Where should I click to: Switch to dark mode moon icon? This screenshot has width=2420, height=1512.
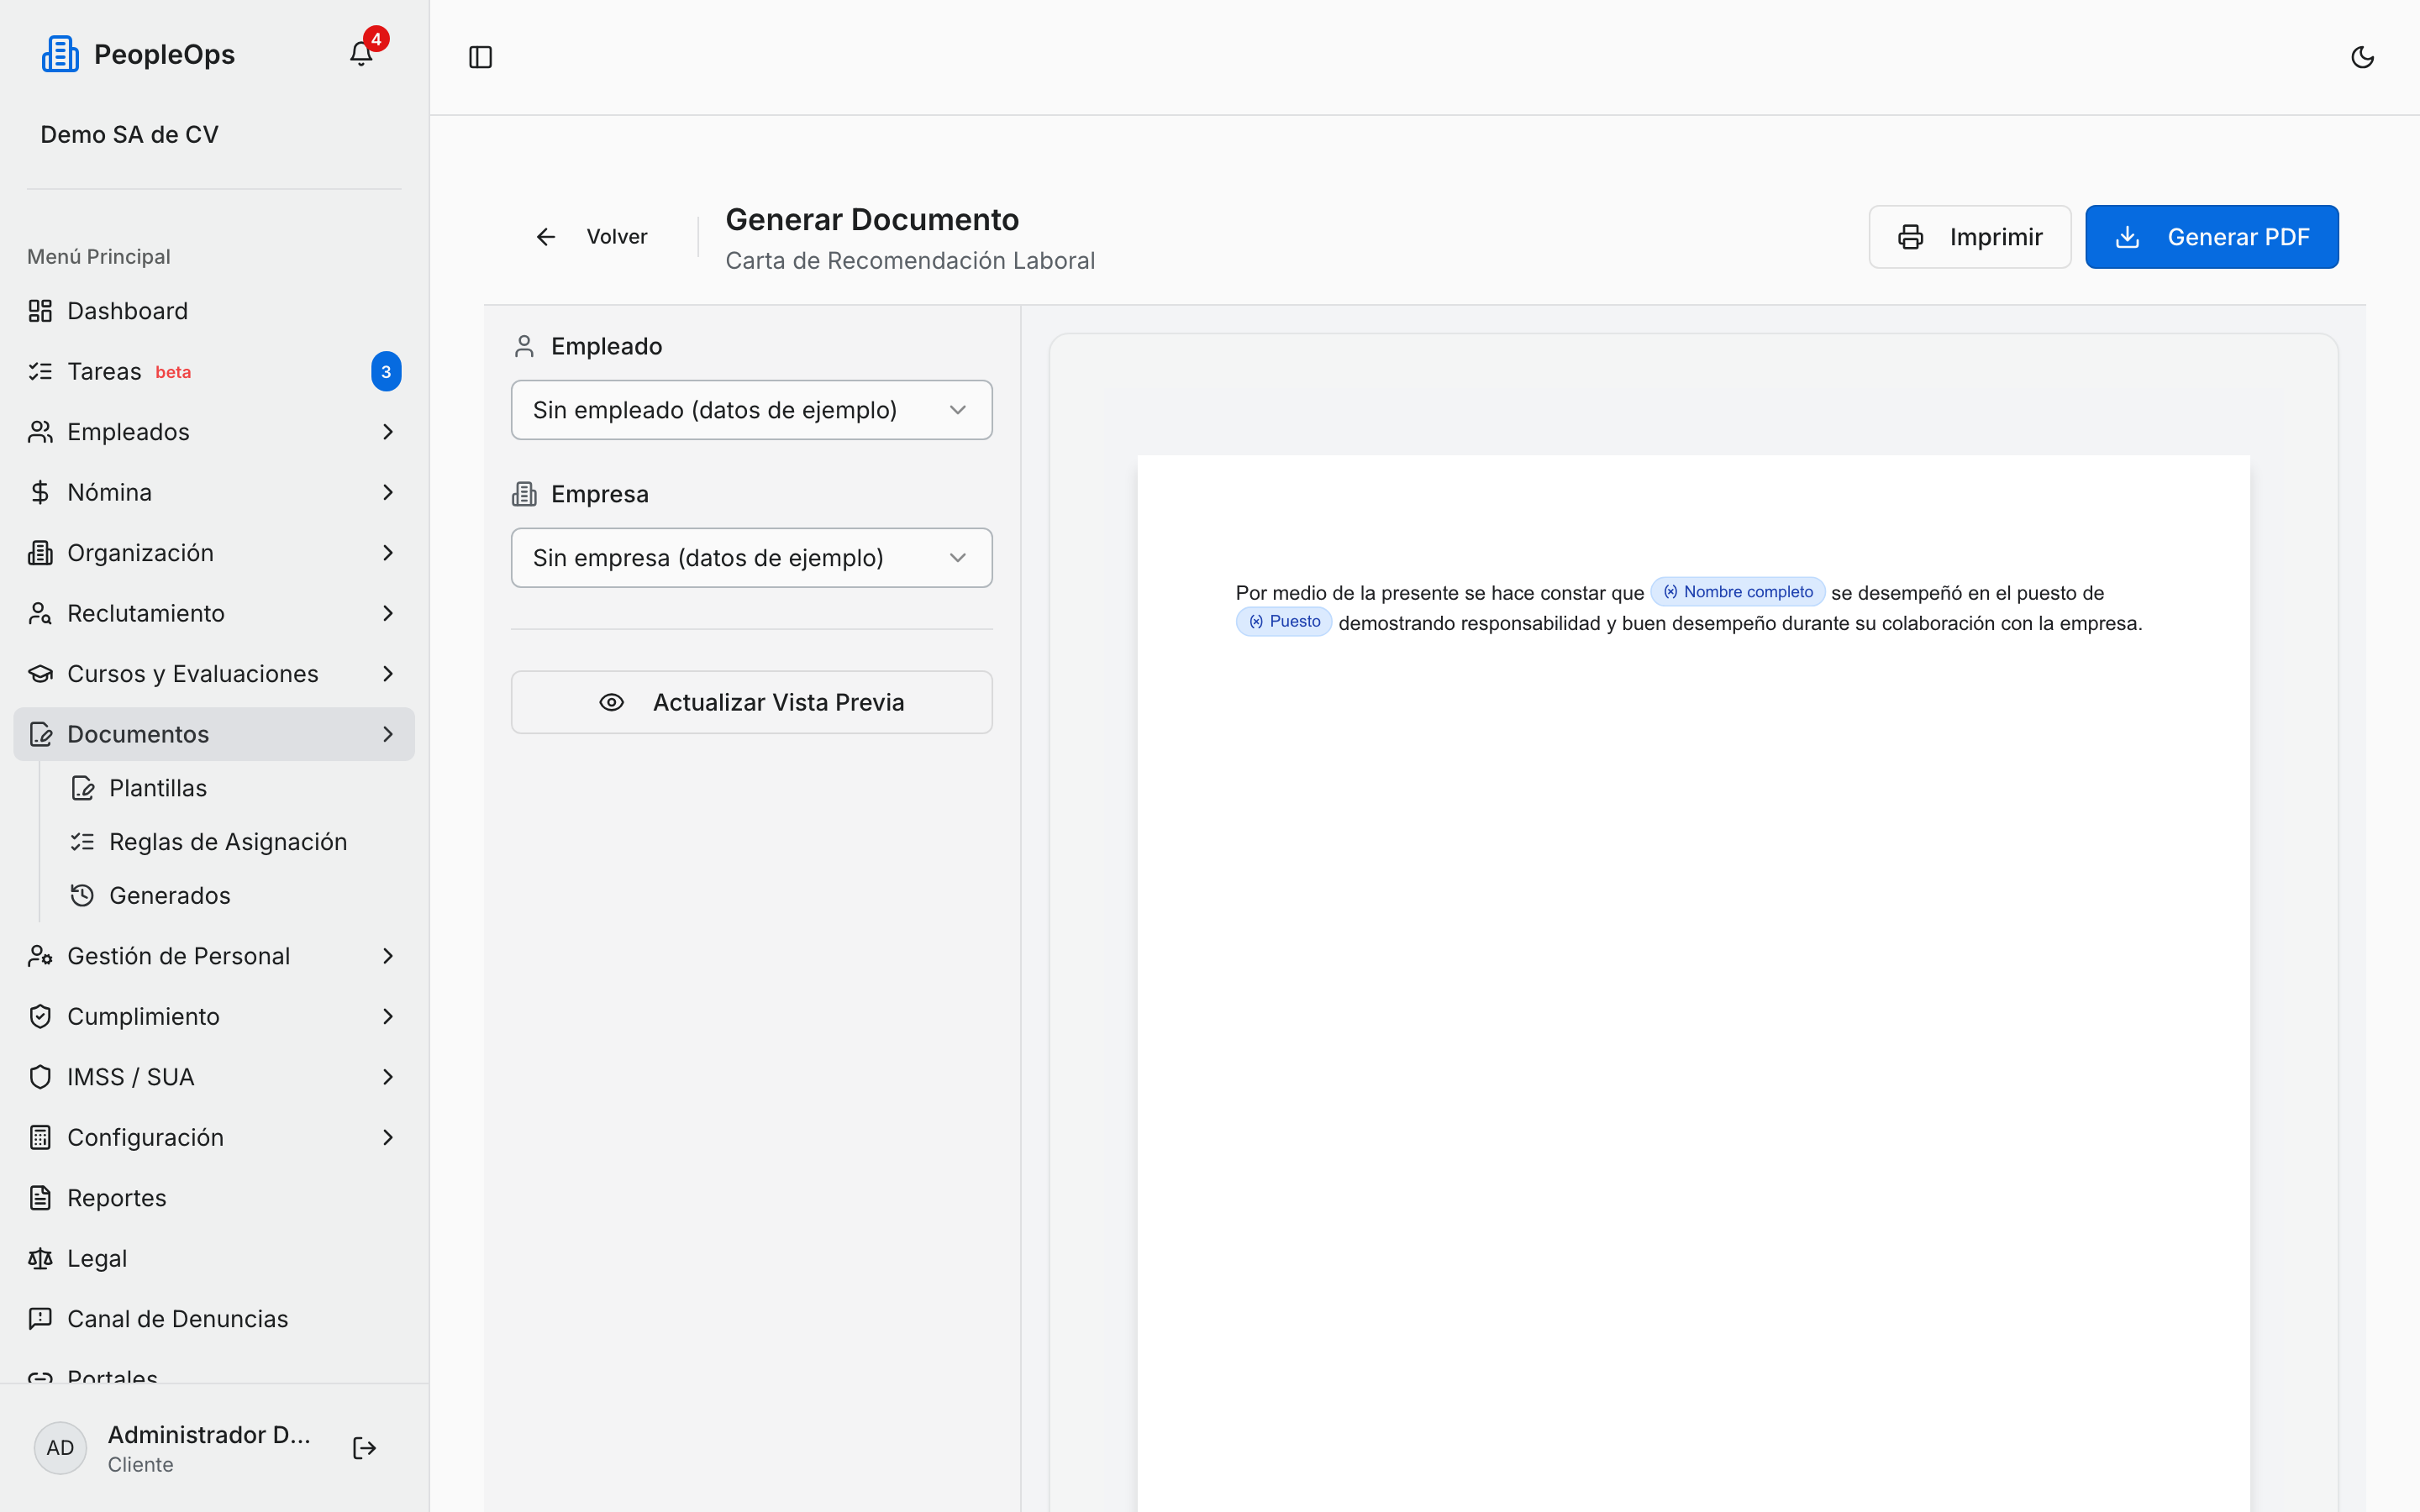tap(2362, 57)
